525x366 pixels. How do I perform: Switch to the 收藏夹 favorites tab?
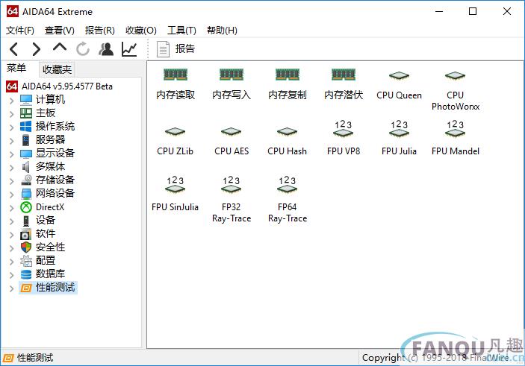(x=57, y=69)
